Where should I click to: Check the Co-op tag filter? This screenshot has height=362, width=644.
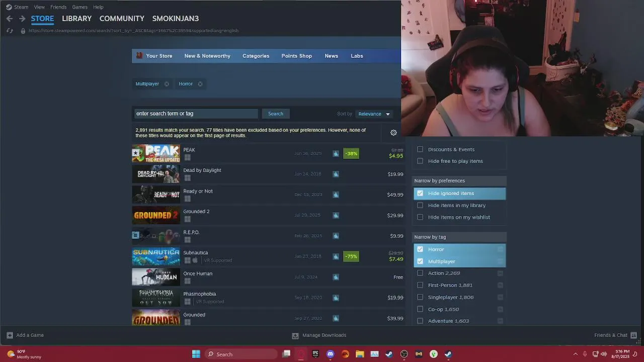click(x=420, y=309)
